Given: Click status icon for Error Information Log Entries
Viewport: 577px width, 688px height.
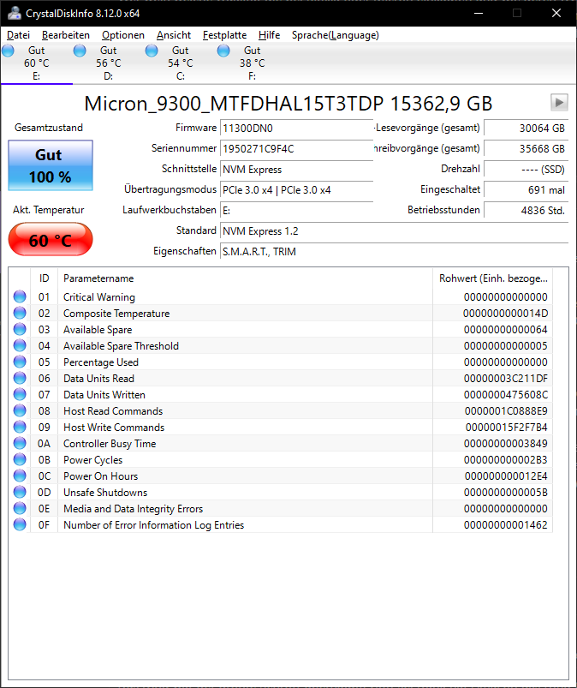Looking at the screenshot, I should pos(20,524).
